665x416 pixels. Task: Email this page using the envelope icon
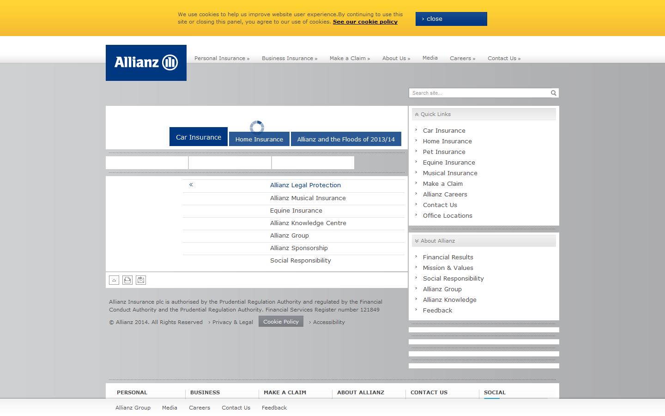pos(140,280)
